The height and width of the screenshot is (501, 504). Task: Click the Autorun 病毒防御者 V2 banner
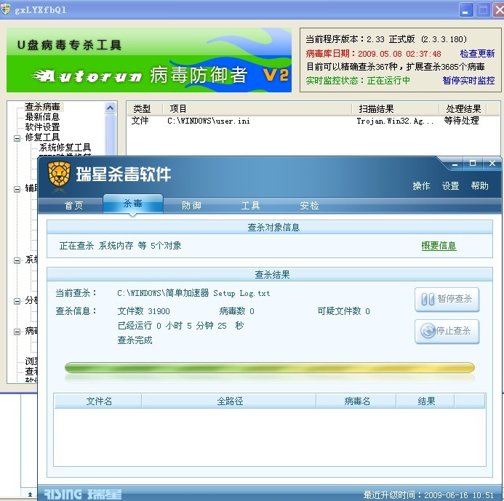click(x=149, y=60)
